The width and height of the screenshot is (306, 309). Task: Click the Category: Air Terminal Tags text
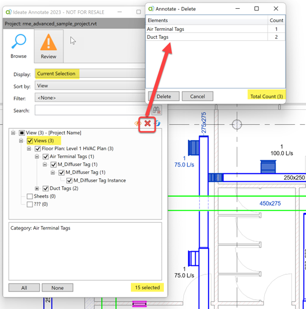(40, 228)
